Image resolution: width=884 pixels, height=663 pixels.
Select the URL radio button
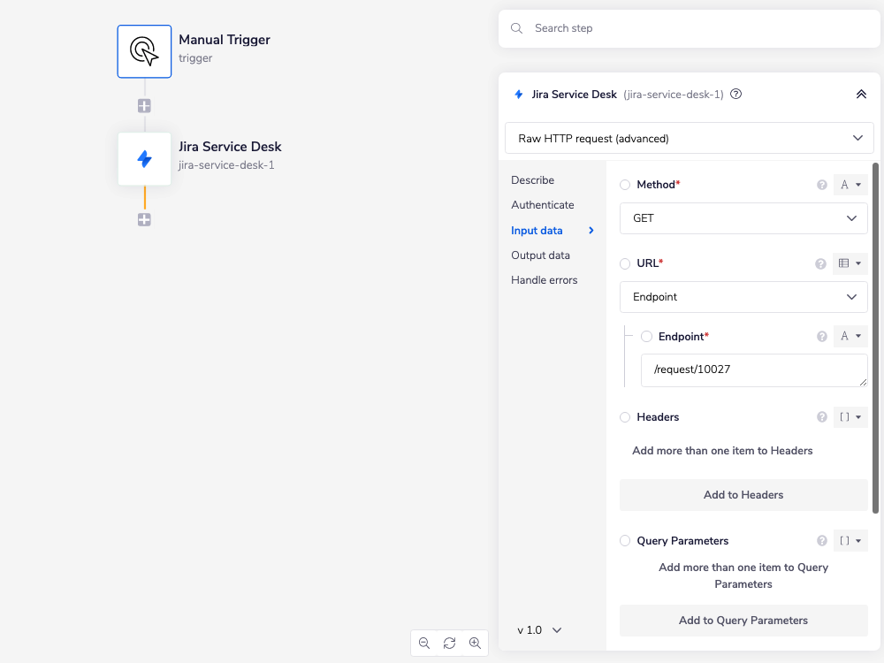point(625,263)
